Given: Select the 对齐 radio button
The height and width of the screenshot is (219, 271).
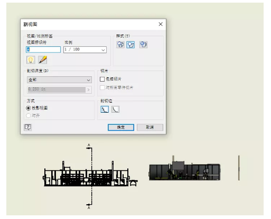Looking at the screenshot, I should 28,115.
